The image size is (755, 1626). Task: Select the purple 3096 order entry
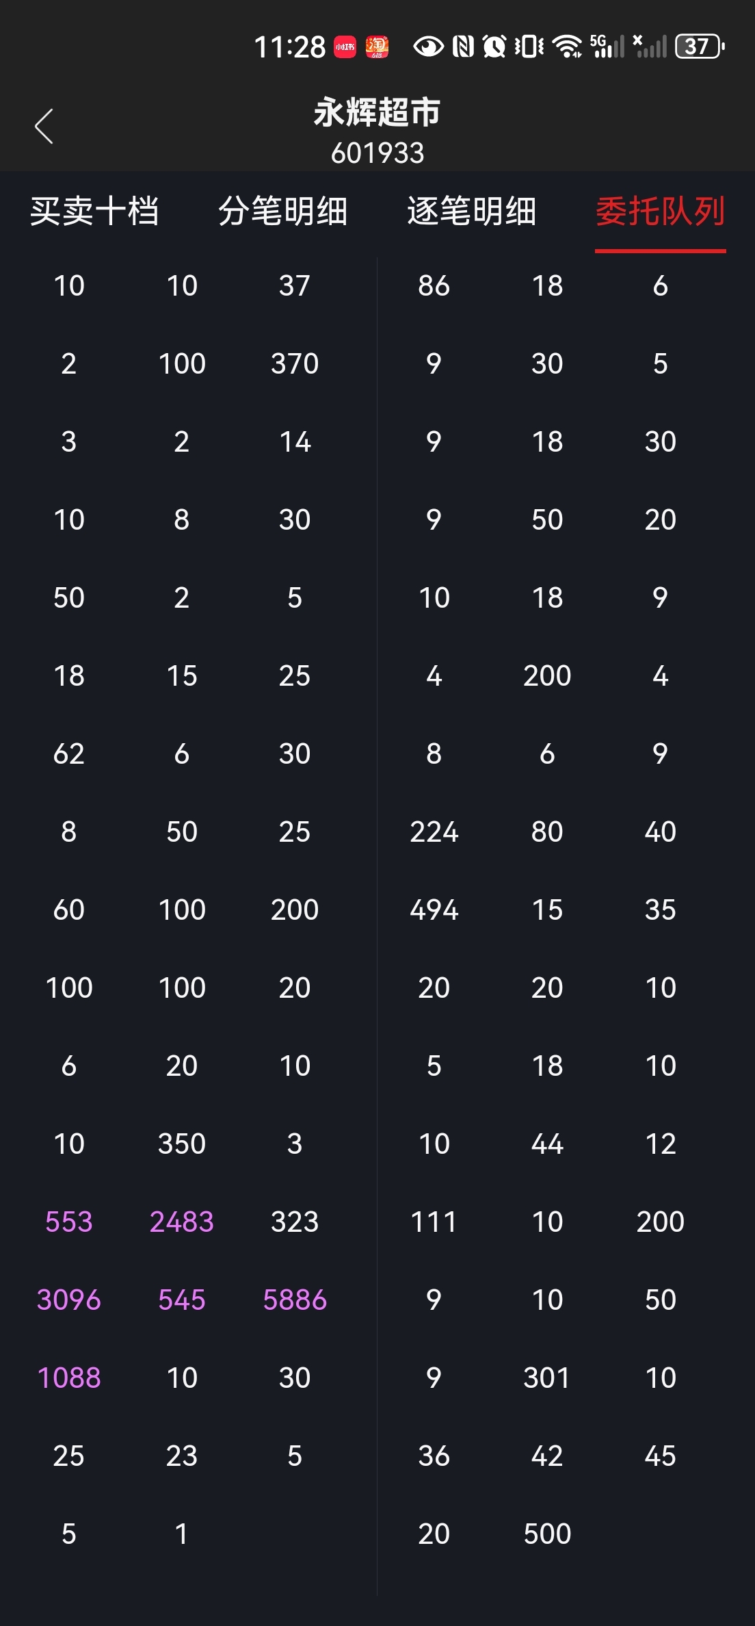(69, 1300)
